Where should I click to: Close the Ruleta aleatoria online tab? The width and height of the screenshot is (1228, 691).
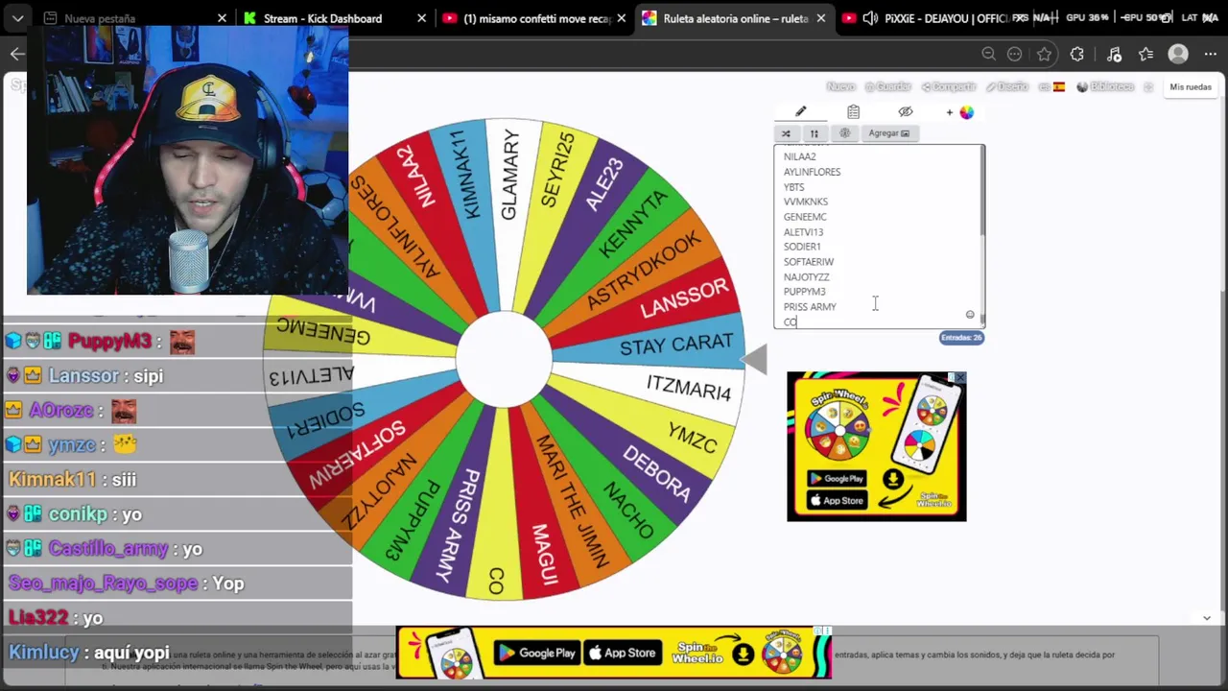click(x=820, y=18)
